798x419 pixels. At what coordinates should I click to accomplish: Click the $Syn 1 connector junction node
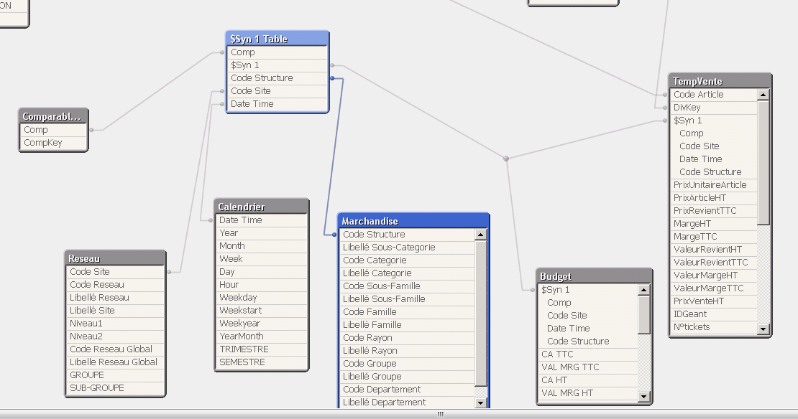506,159
